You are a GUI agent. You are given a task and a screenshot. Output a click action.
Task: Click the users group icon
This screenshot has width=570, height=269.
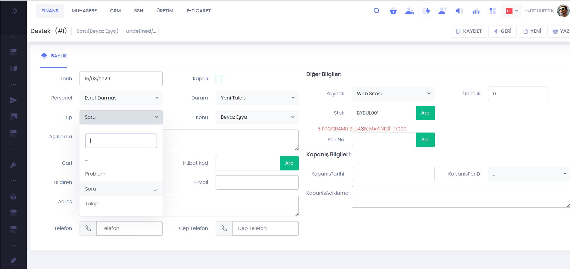pyautogui.click(x=410, y=11)
